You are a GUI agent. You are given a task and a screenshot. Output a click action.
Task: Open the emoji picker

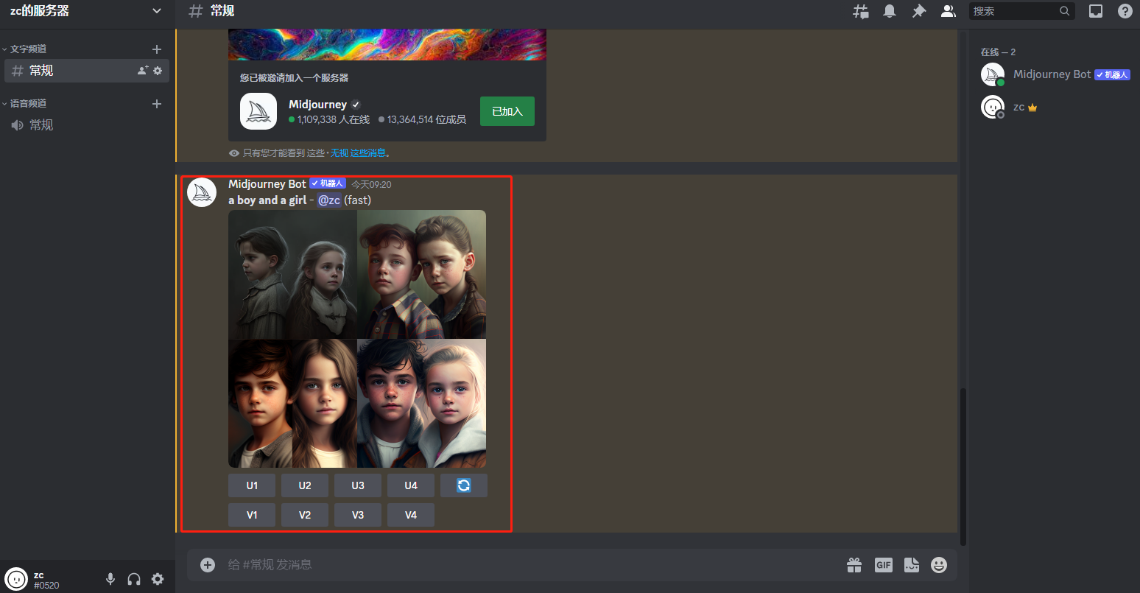(939, 565)
